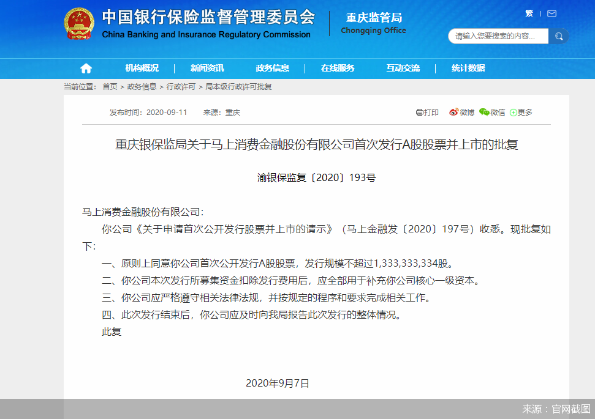
Task: Click the addressee line 马上消费金融股份有限公司:
Action: coord(143,212)
